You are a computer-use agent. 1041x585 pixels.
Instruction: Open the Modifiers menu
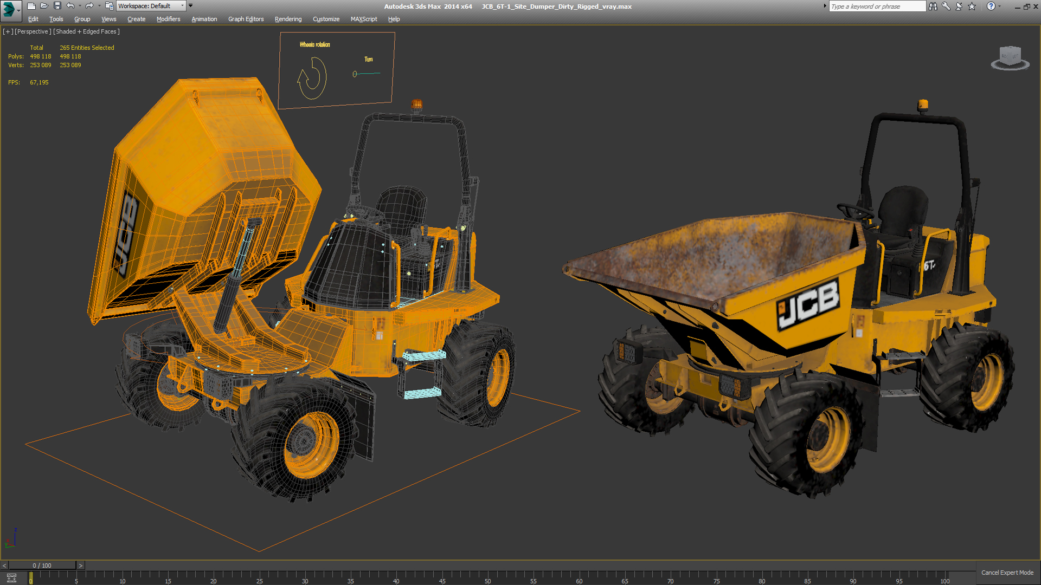(x=168, y=19)
